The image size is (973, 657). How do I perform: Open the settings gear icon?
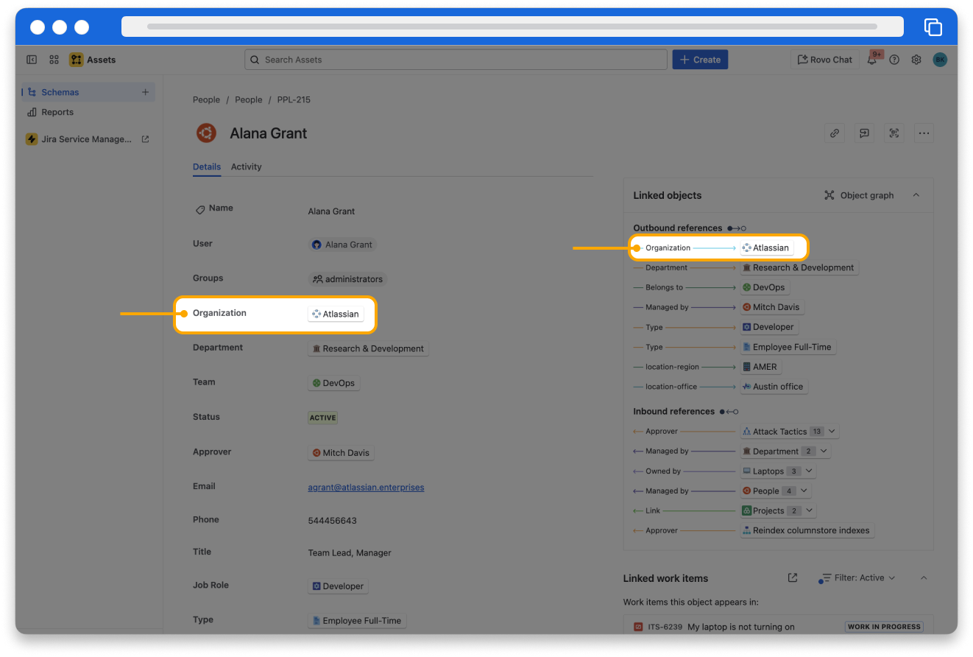916,60
